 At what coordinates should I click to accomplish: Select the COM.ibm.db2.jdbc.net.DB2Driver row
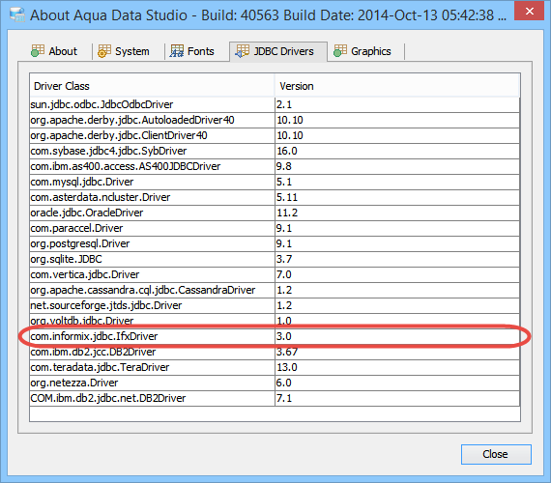pos(275,398)
